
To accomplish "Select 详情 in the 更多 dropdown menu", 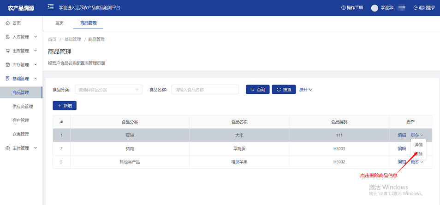I will tap(418, 145).
